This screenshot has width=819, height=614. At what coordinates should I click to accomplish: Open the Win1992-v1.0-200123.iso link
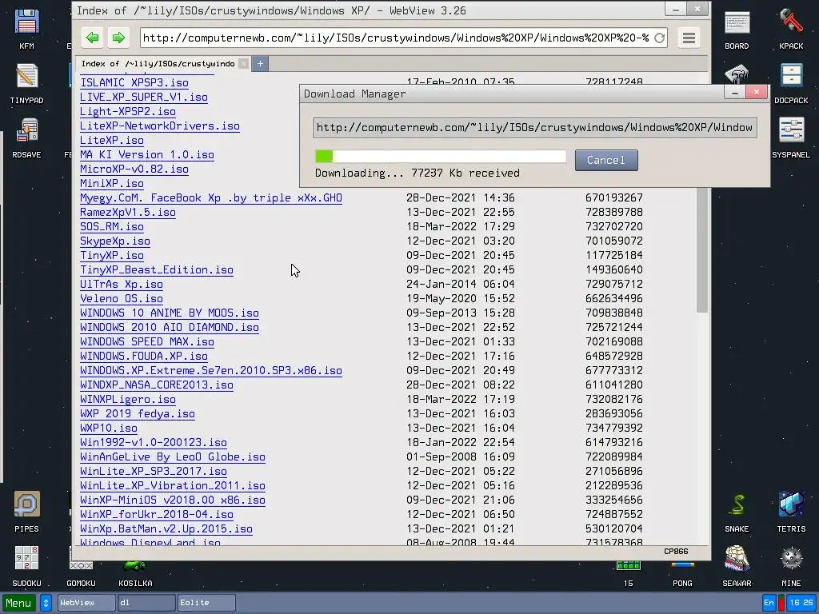coord(154,443)
